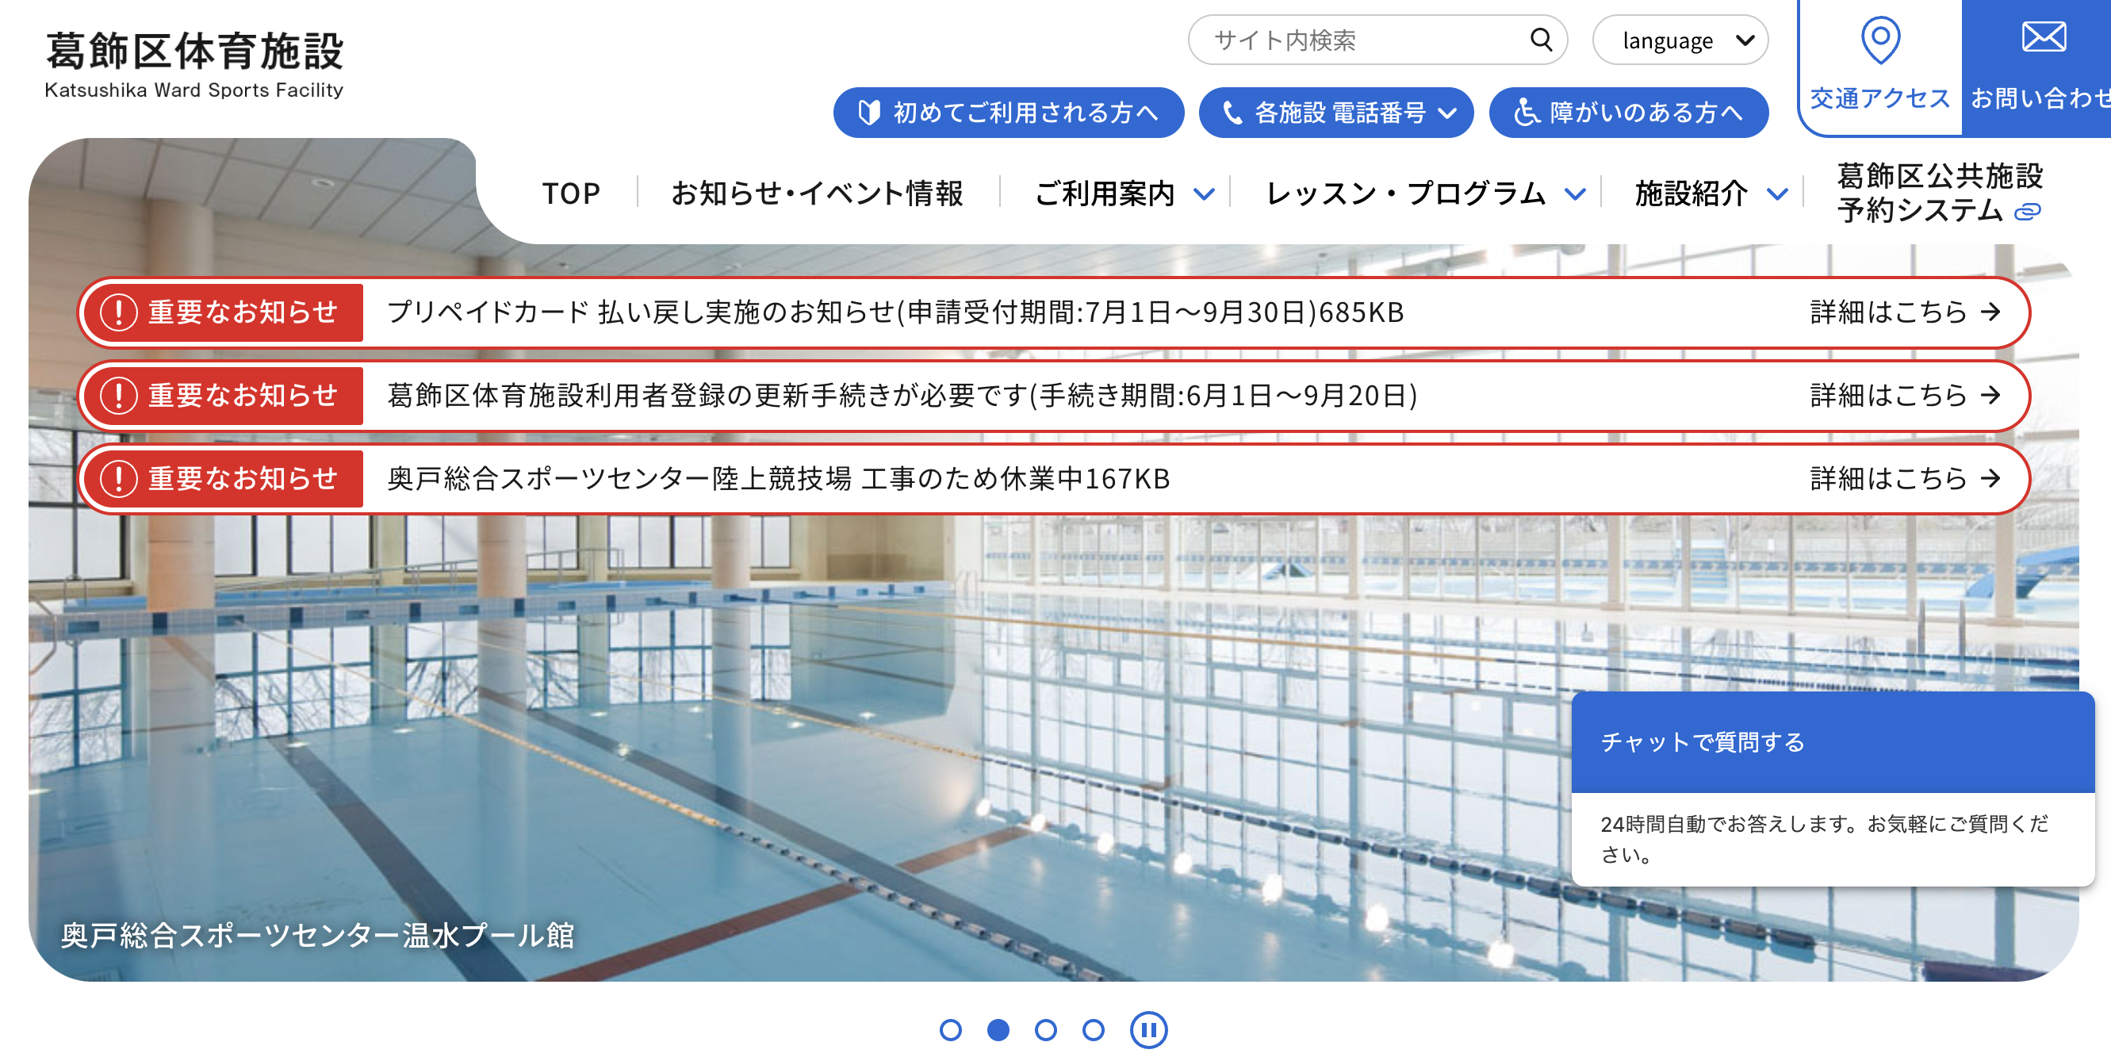Click the phone icon on 各施設 電話番号
The height and width of the screenshot is (1061, 2111).
[1231, 113]
